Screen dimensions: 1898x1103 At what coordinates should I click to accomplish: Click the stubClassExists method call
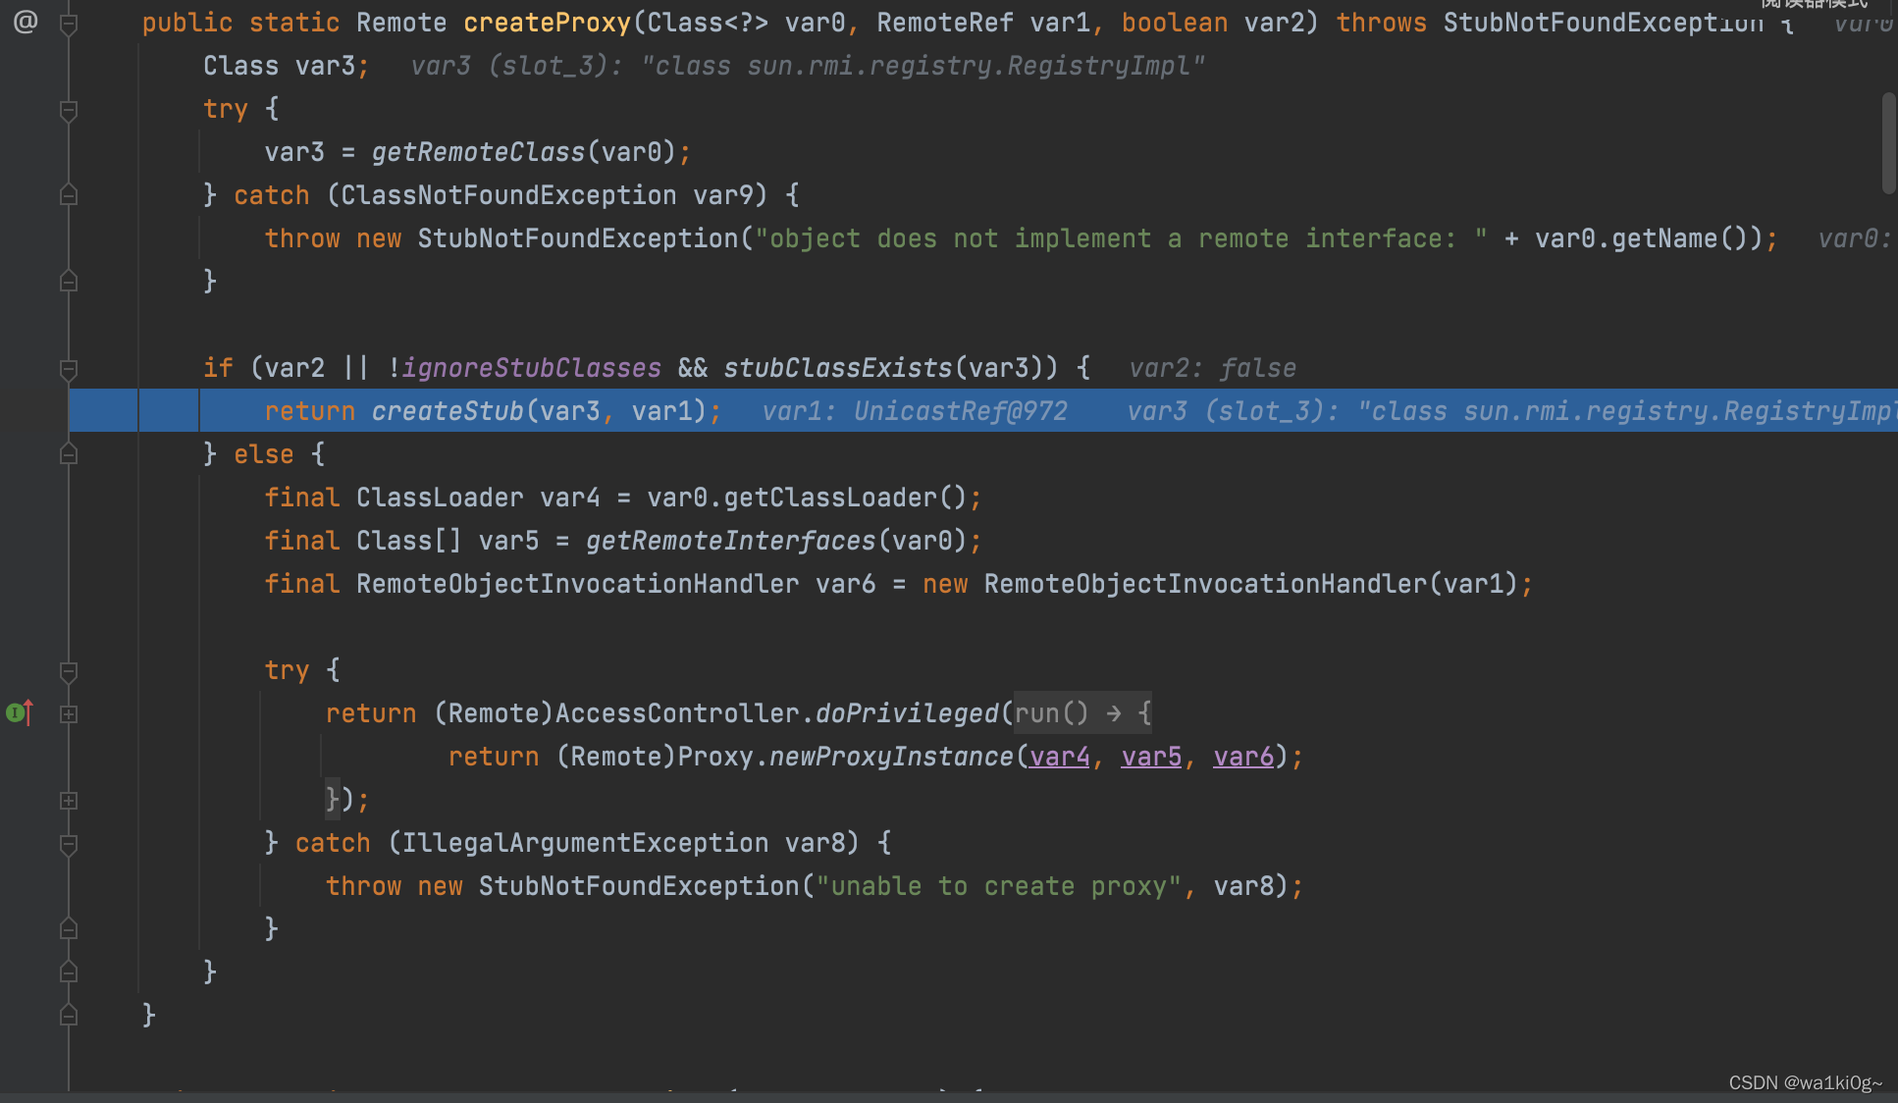pos(838,368)
